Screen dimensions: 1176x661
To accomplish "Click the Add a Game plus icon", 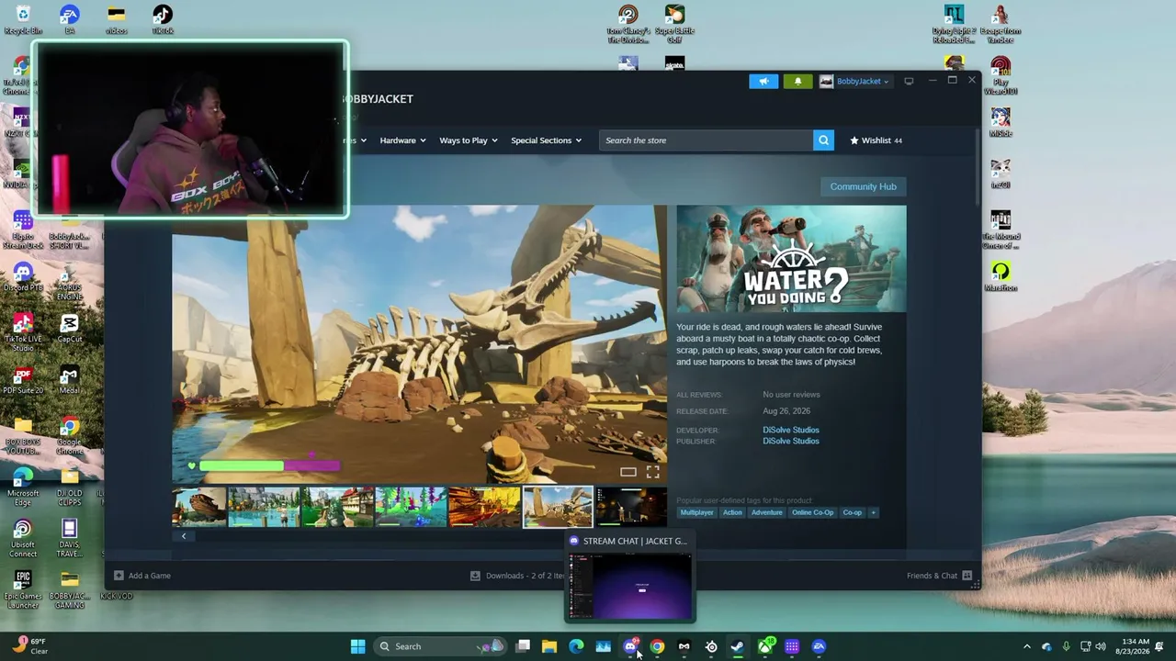I will pyautogui.click(x=119, y=576).
